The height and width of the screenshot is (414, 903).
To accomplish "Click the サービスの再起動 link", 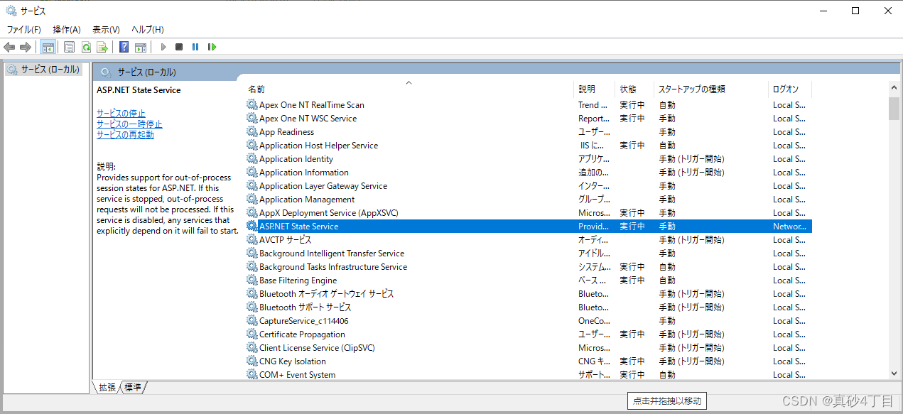I will pyautogui.click(x=125, y=134).
